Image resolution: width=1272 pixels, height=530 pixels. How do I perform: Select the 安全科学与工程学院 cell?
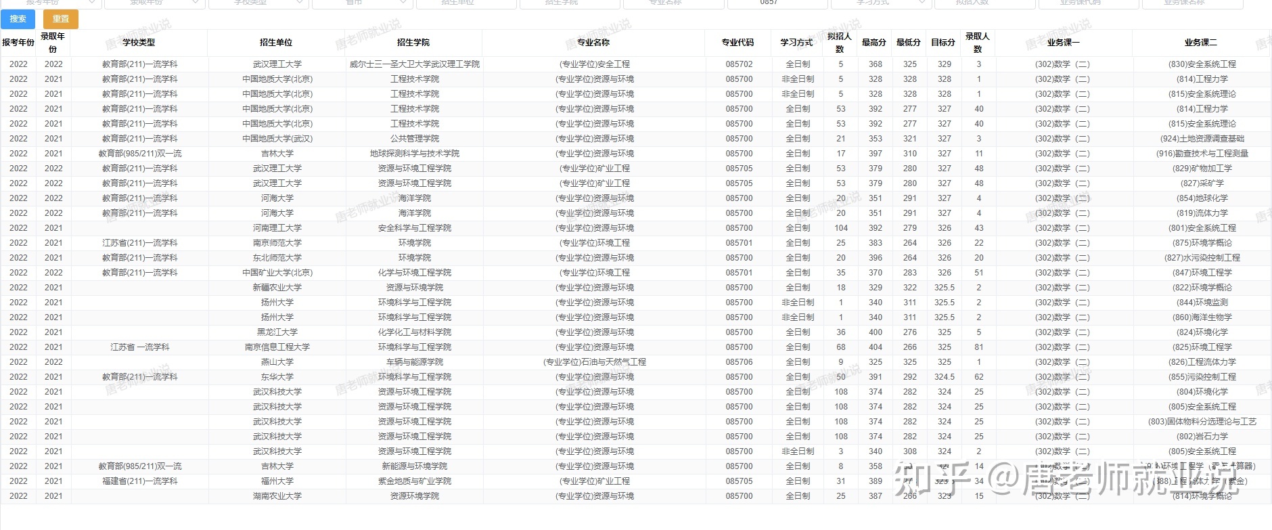pyautogui.click(x=415, y=228)
